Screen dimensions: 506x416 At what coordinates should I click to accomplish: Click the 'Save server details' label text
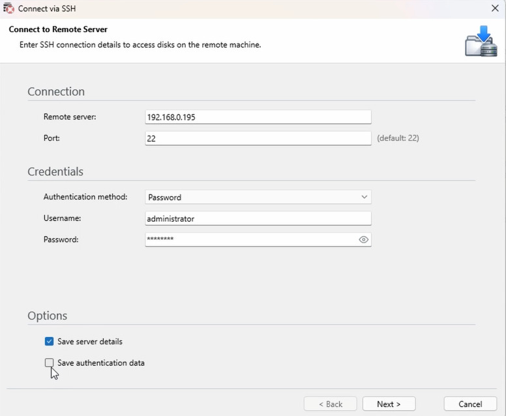pos(90,342)
